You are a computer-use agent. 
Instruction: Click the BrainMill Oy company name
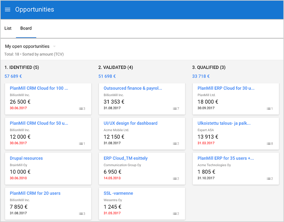point(19,165)
